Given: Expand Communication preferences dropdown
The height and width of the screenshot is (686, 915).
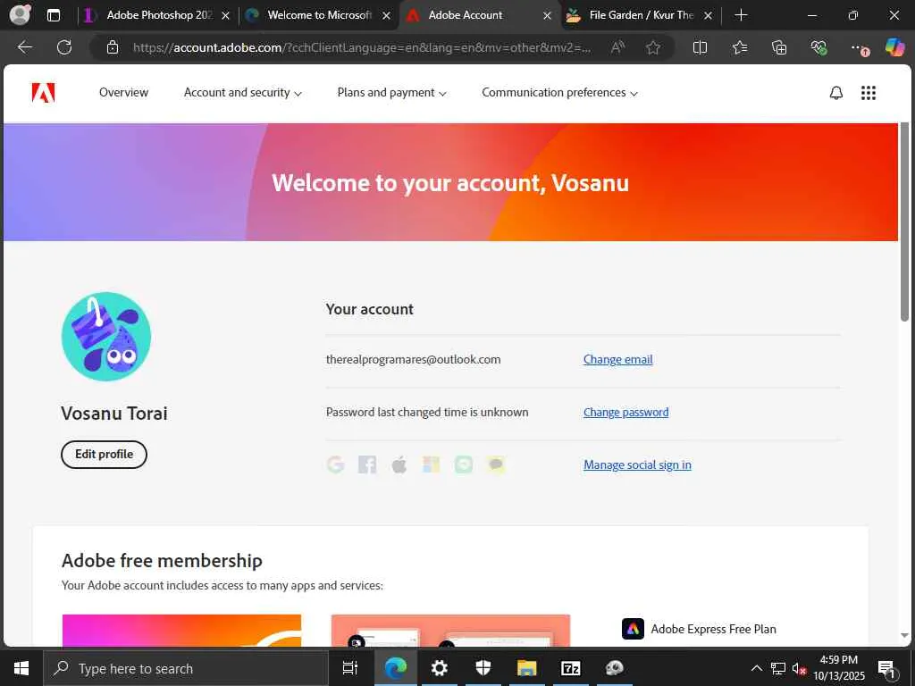Looking at the screenshot, I should tap(559, 93).
